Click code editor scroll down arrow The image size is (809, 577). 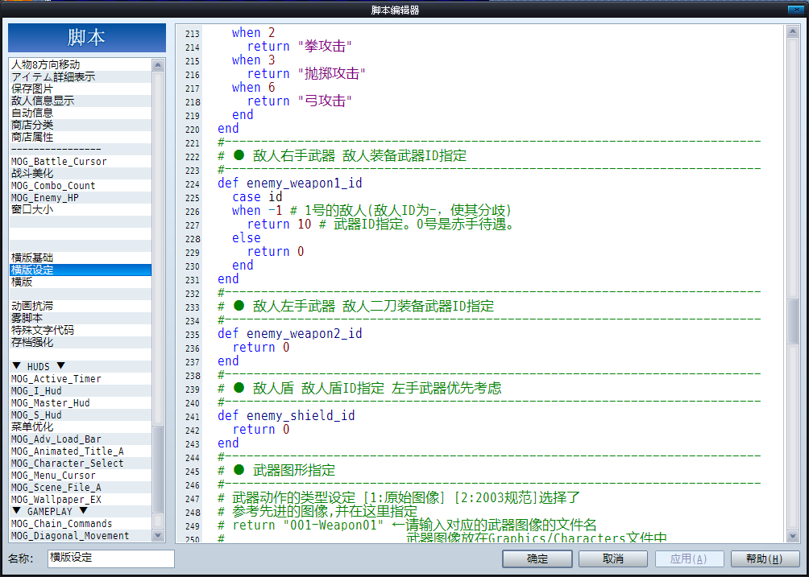coord(793,536)
